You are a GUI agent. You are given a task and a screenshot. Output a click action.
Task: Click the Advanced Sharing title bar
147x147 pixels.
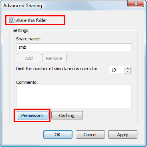[x=64, y=6]
